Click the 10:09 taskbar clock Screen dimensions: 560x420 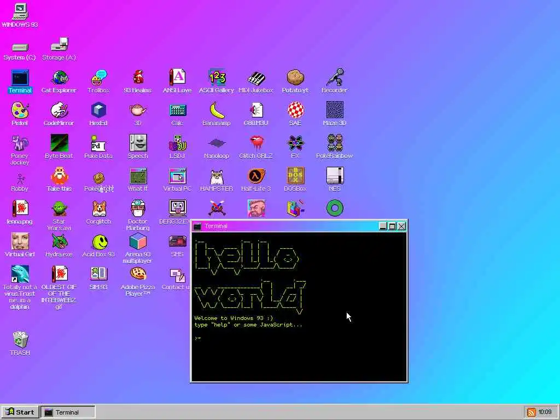coord(545,412)
